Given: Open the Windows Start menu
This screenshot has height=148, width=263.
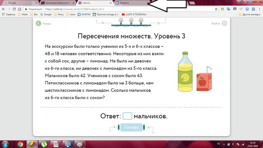Looking at the screenshot, I should click(5, 144).
